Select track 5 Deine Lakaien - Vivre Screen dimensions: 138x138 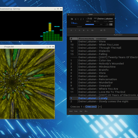click(x=104, y=73)
